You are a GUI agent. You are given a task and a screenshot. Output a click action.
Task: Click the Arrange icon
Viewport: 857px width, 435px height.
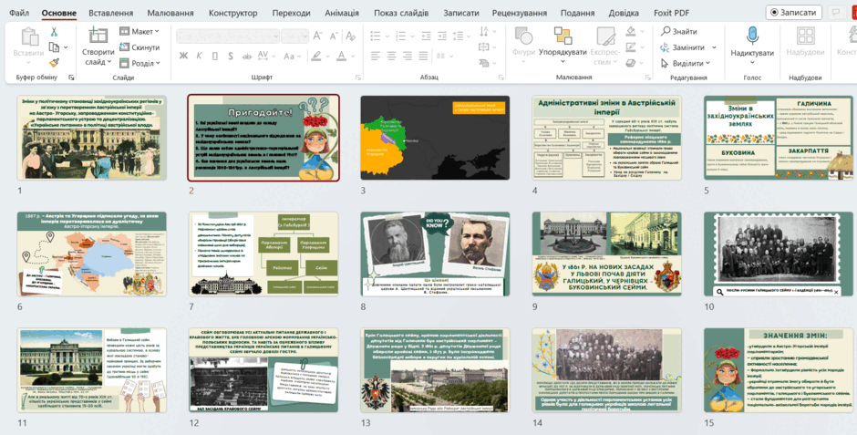(563, 36)
